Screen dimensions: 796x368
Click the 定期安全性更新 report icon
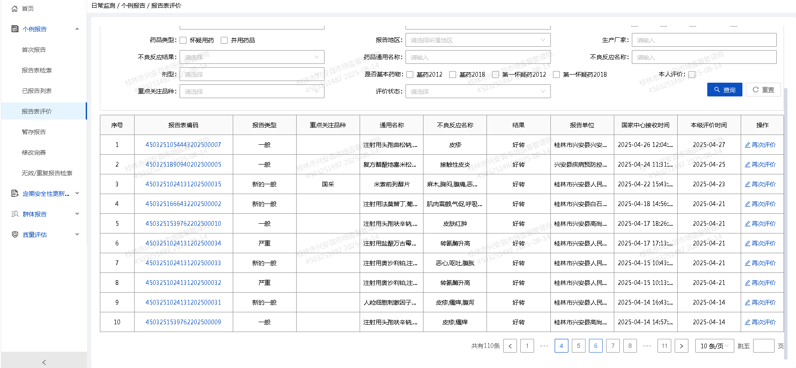click(15, 194)
